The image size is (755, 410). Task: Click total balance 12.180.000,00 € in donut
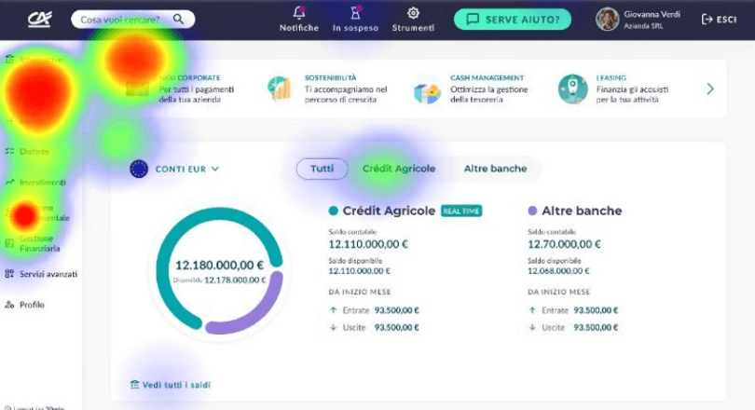(x=219, y=266)
